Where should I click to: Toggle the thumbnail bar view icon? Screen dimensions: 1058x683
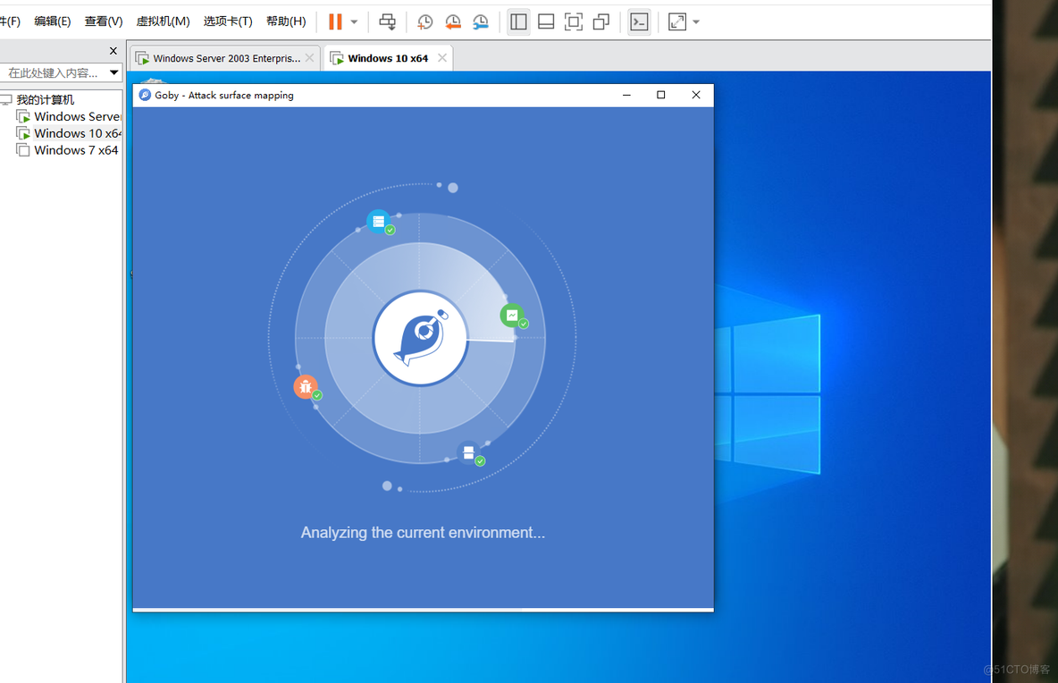point(546,21)
